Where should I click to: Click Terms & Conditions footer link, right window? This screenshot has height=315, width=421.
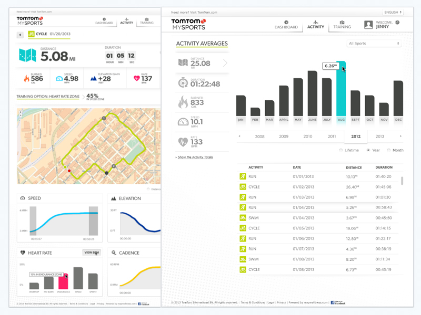click(253, 302)
